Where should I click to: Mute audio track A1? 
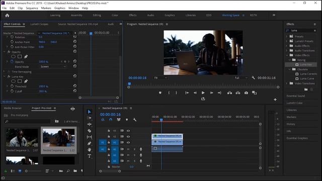coord(128,149)
